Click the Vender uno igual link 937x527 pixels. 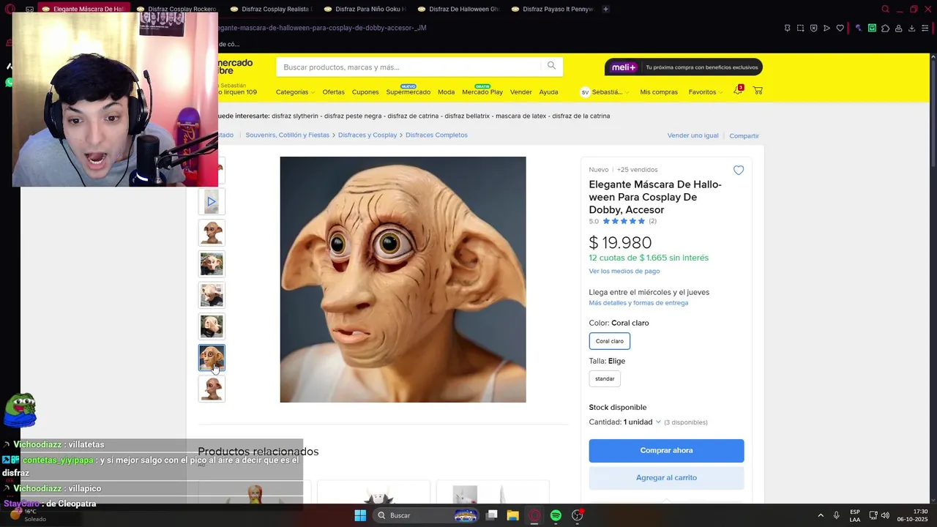click(x=693, y=135)
